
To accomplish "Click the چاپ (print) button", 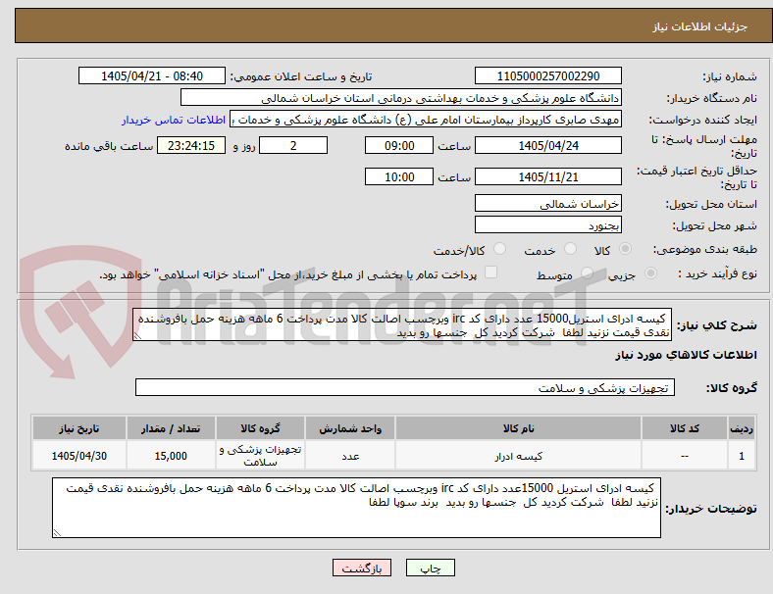I will click(430, 568).
